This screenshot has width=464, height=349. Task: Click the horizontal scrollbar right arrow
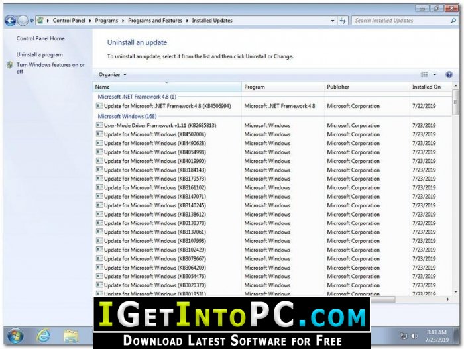pyautogui.click(x=448, y=299)
